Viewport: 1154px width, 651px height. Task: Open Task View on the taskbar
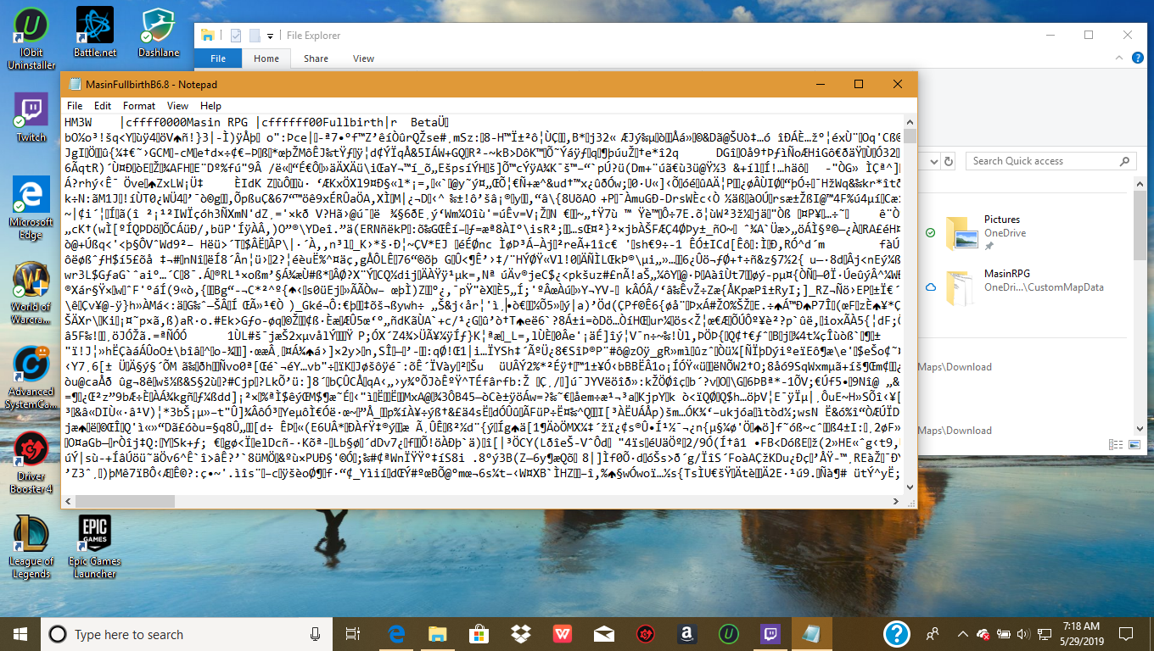354,634
